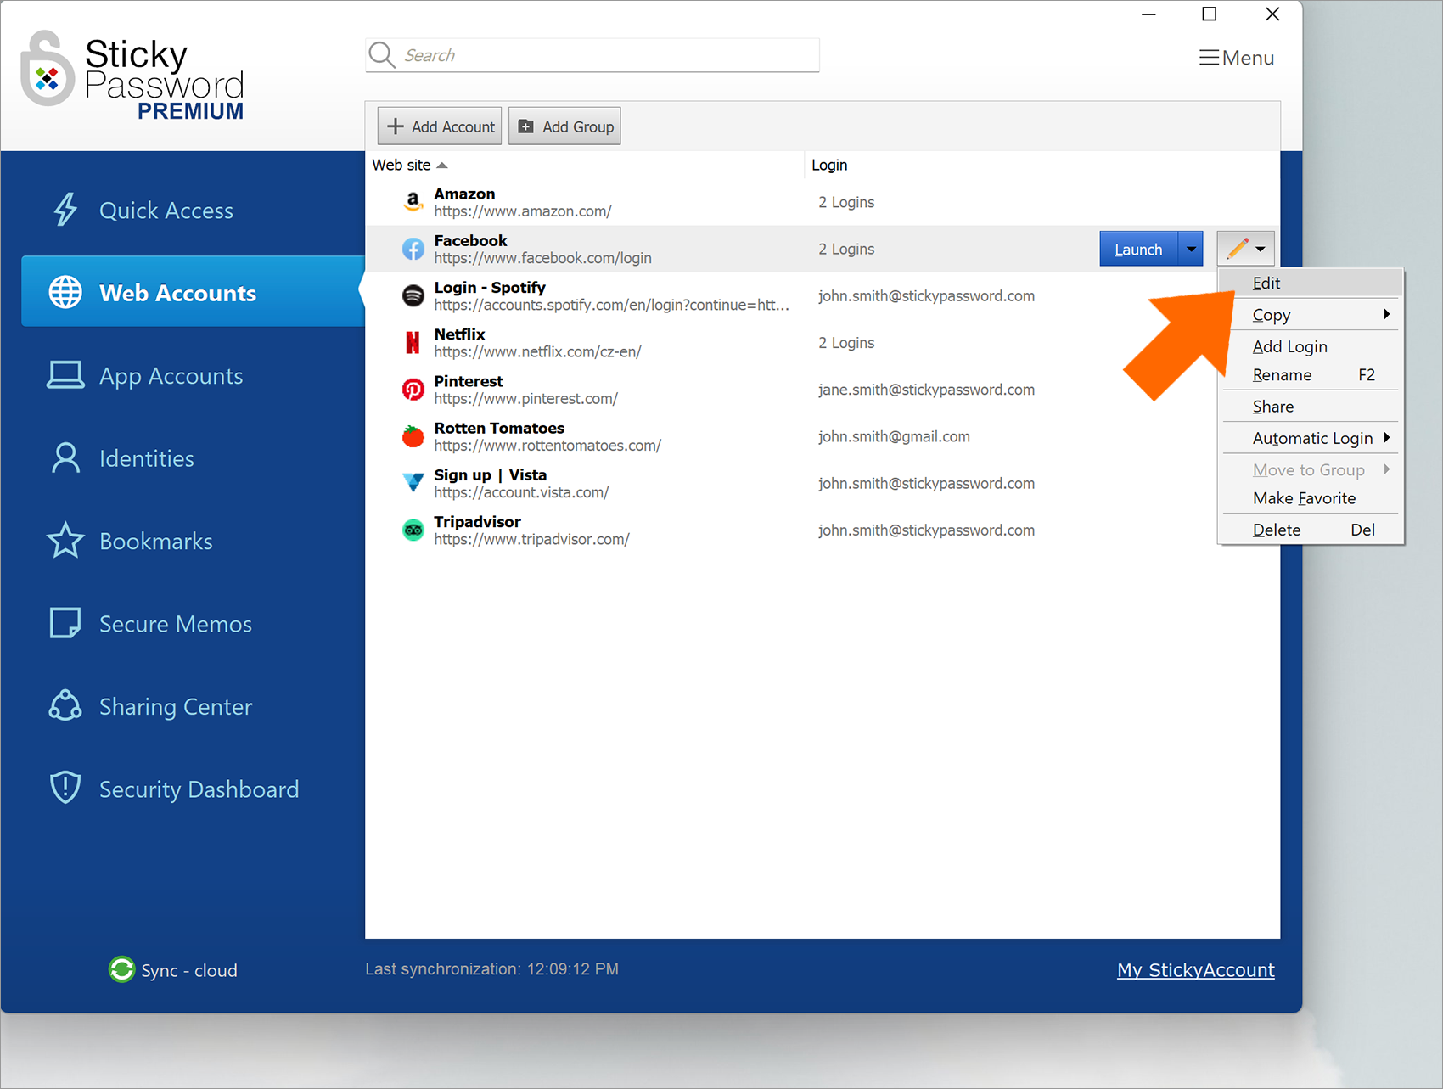
Task: Open the Secure Memos section
Action: pos(176,624)
